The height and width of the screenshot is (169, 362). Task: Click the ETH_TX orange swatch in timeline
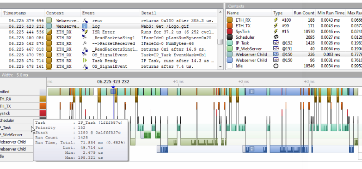coord(43,106)
